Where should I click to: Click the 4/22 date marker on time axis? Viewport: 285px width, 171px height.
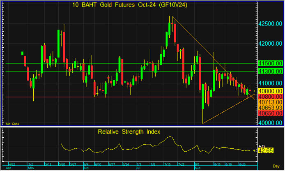point(12,164)
